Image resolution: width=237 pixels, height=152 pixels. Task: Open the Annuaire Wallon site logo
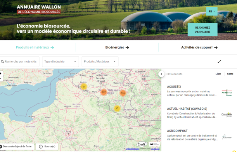[x=39, y=9]
